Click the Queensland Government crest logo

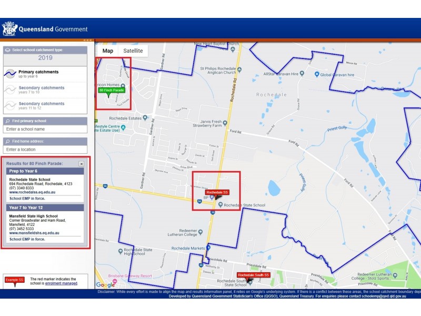pyautogui.click(x=9, y=28)
